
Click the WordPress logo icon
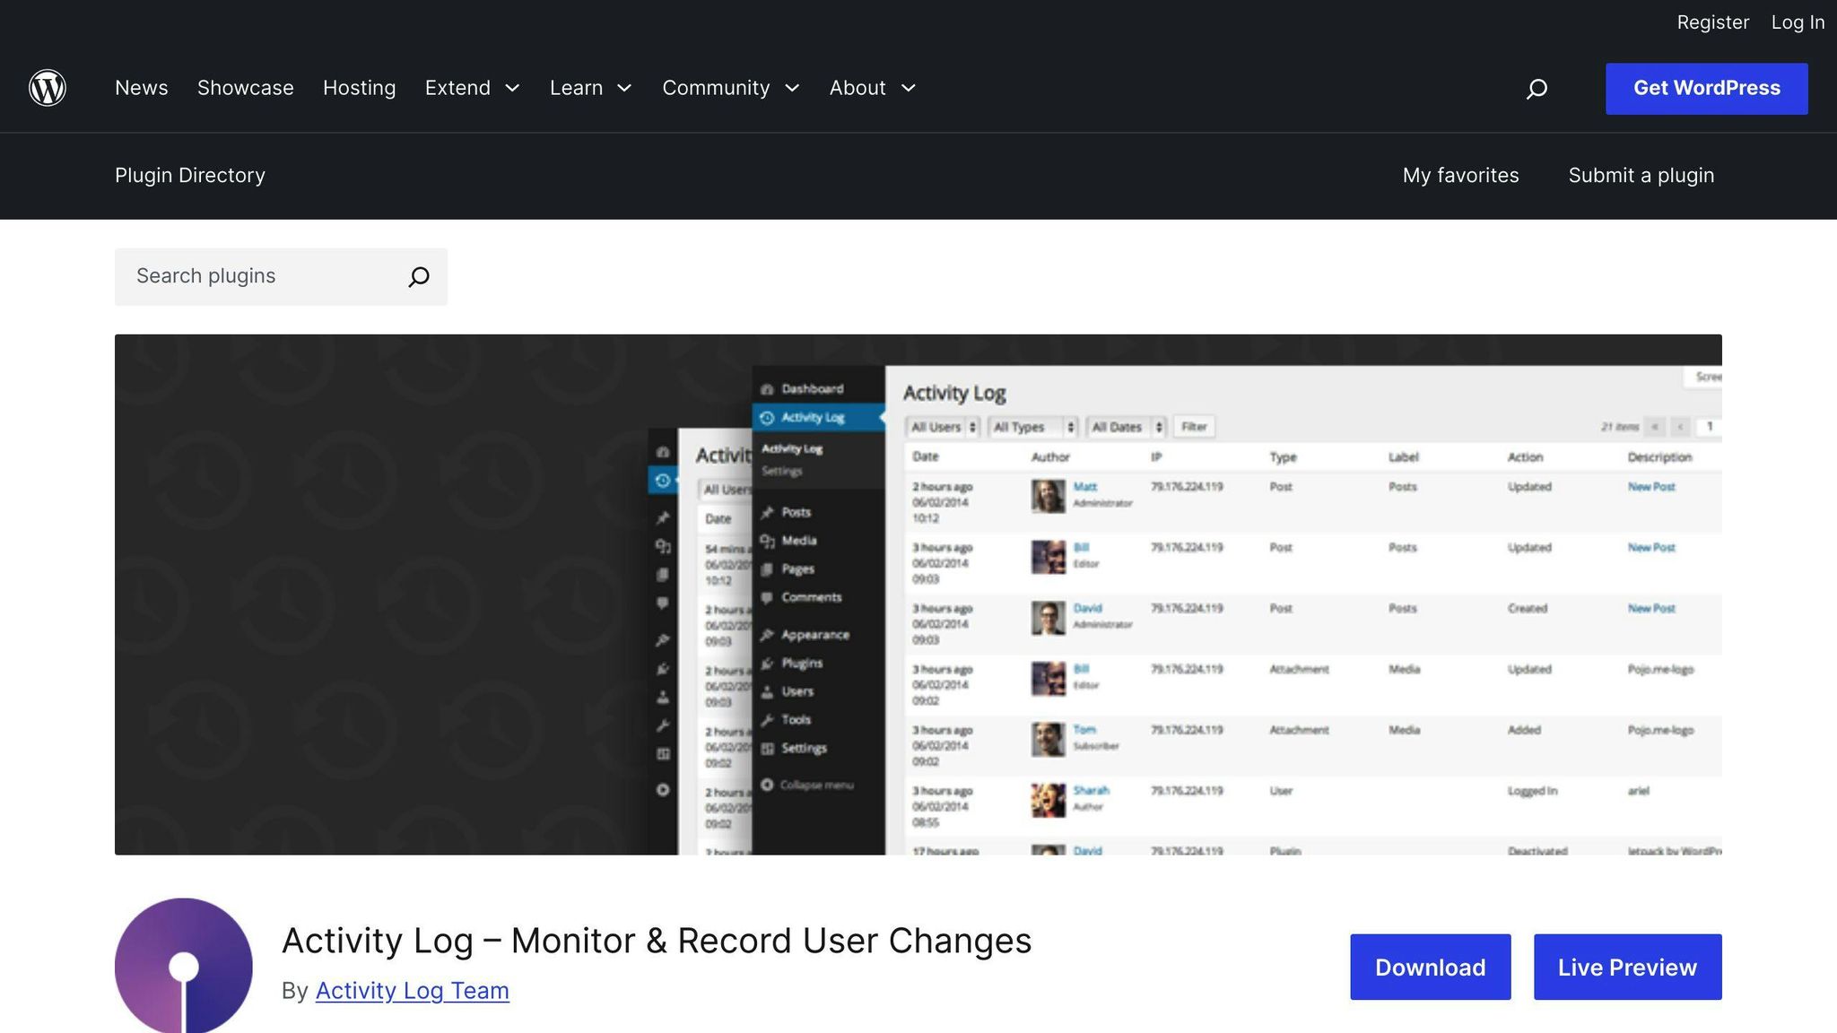coord(48,88)
